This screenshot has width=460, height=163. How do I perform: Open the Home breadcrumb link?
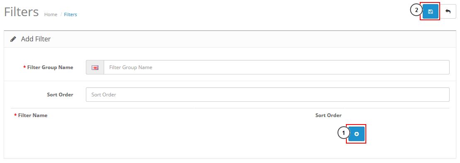click(x=51, y=14)
